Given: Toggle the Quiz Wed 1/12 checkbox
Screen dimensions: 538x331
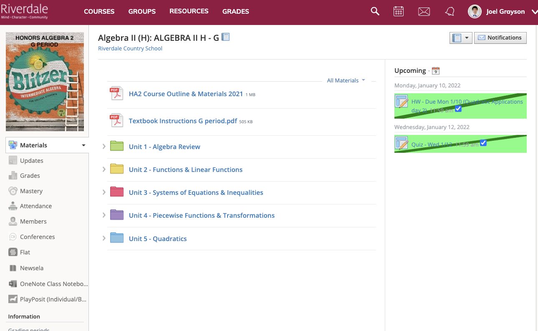Looking at the screenshot, I should click(483, 143).
